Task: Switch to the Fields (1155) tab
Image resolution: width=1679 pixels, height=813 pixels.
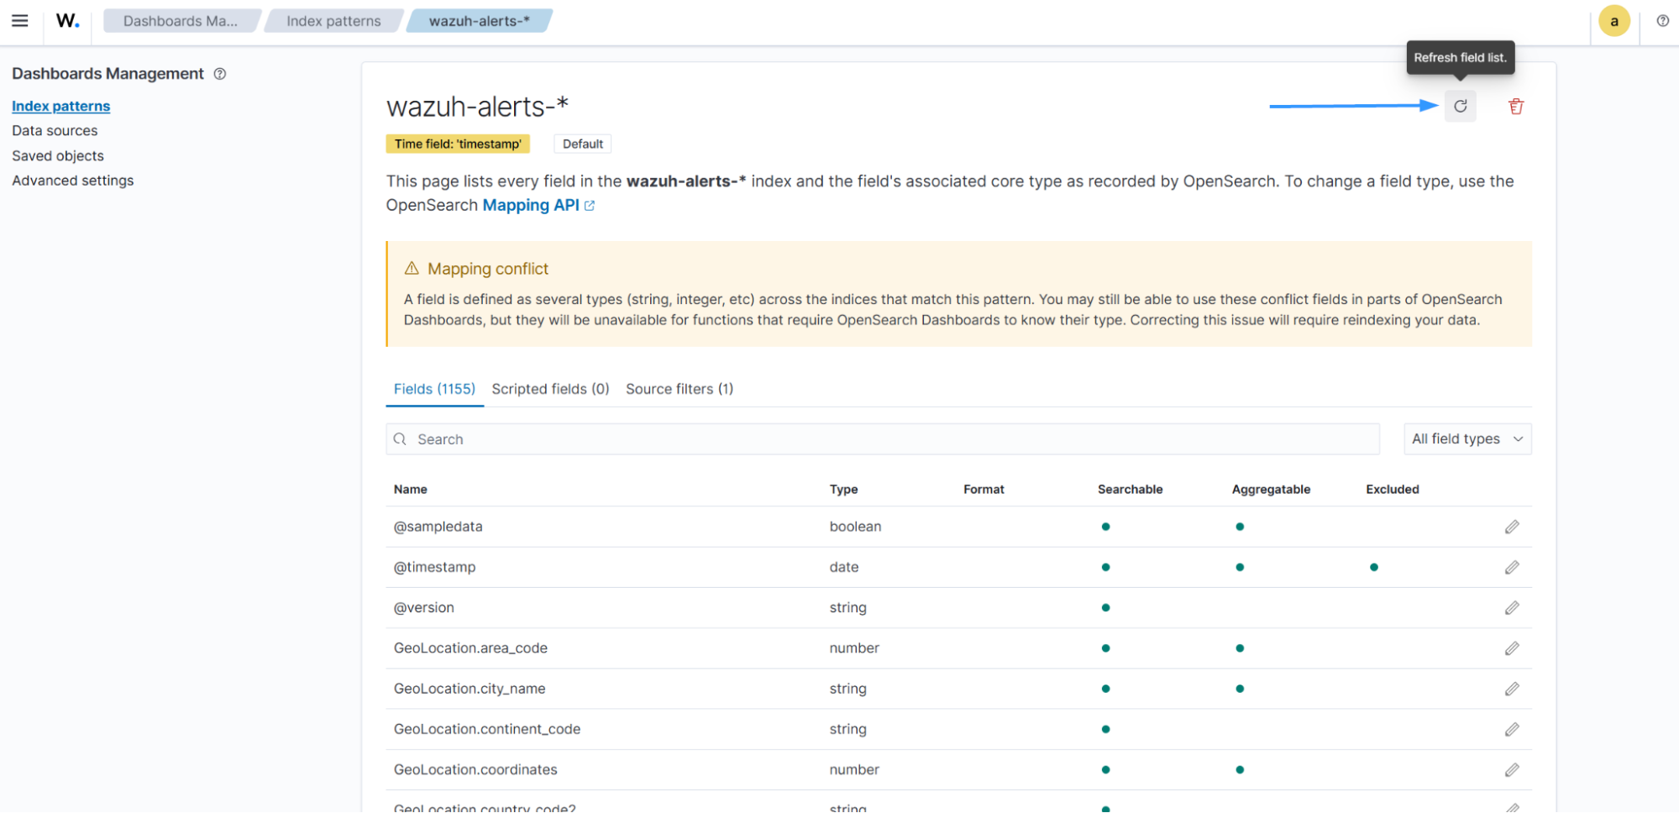Action: tap(434, 389)
